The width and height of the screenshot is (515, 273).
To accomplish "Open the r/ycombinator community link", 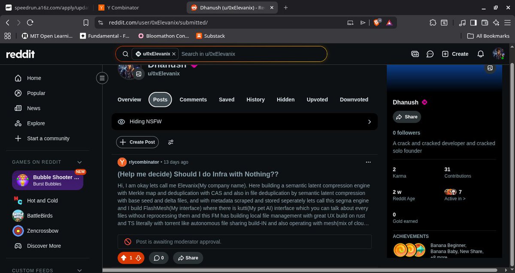I will coord(144,162).
